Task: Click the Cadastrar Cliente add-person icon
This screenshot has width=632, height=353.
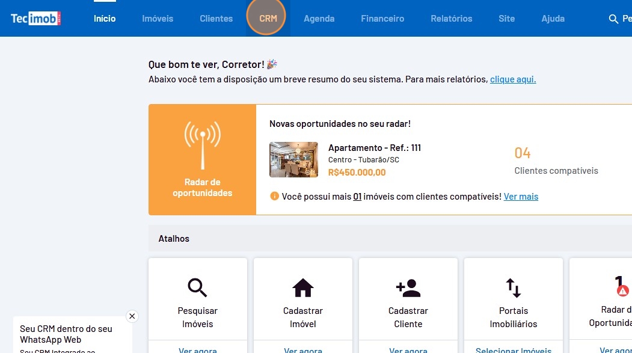Action: pos(408,288)
